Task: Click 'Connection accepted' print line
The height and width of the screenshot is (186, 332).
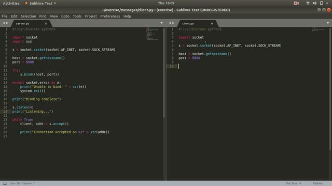Action: 65,132
